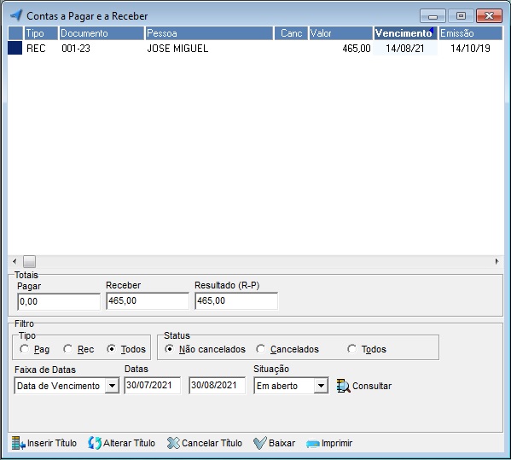Click the app icon in title bar
511x460 pixels.
[x=16, y=15]
